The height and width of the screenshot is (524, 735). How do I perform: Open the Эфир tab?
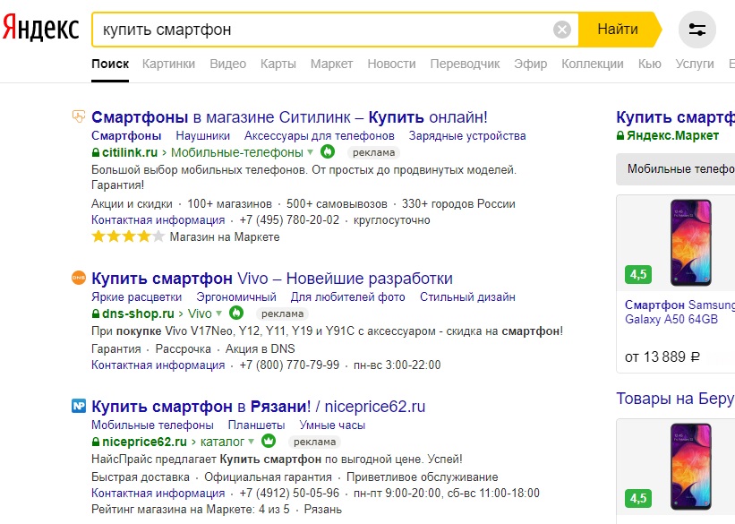(531, 64)
